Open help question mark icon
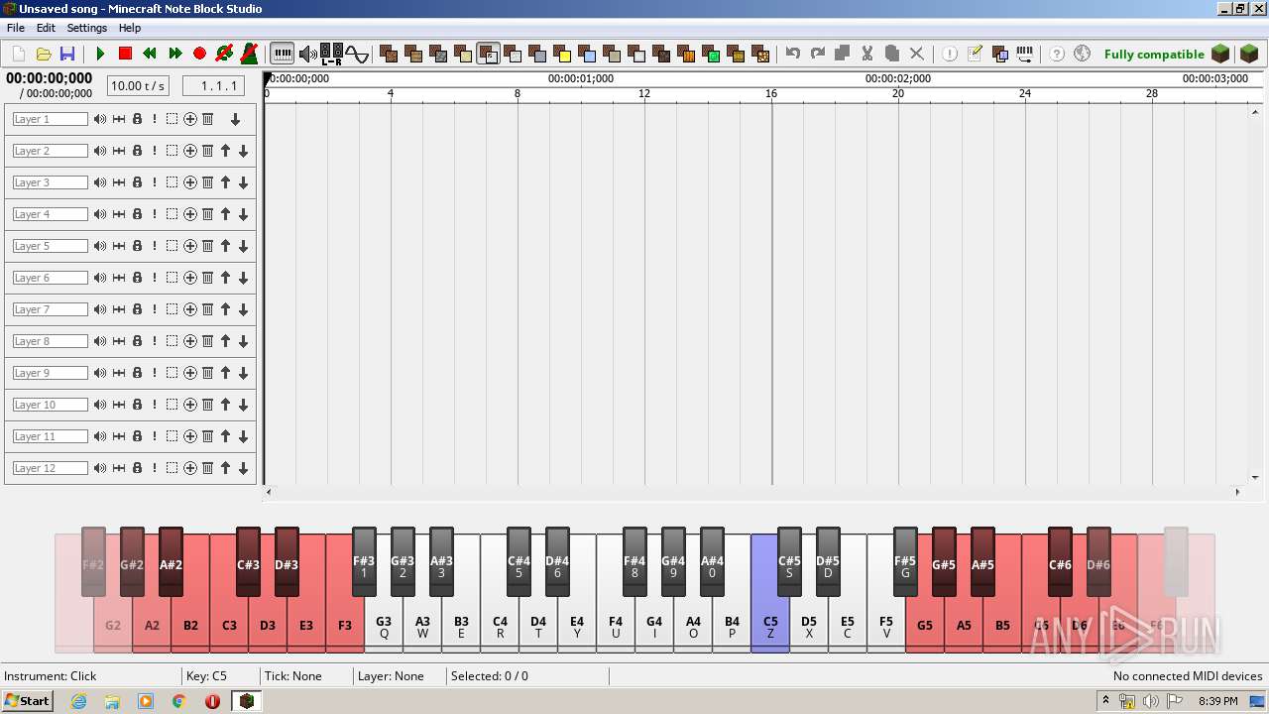The height and width of the screenshot is (714, 1269). coord(1057,54)
